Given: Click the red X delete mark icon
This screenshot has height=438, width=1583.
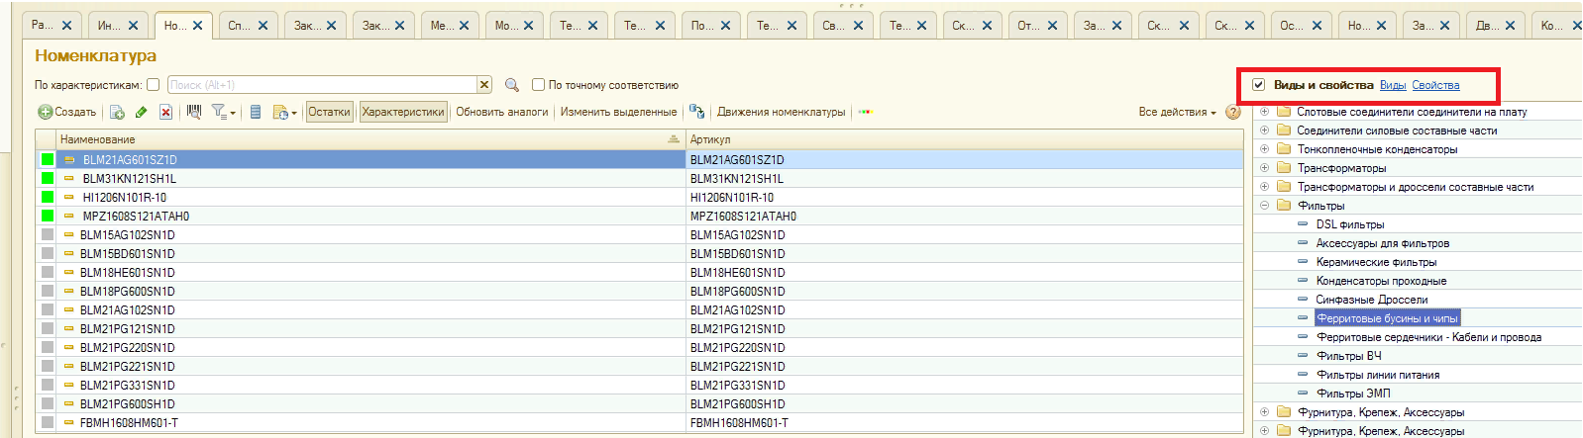Looking at the screenshot, I should click(166, 113).
